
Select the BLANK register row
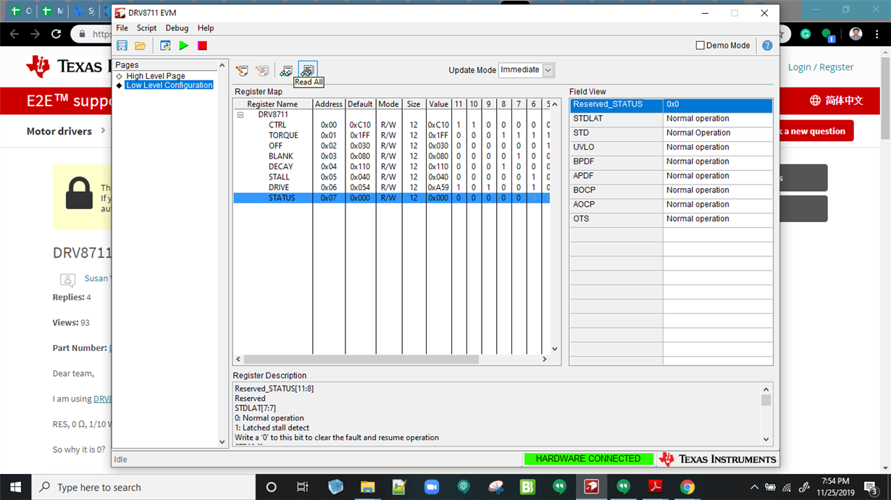[x=392, y=156]
